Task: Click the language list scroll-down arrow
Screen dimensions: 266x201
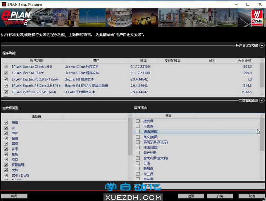Action: (262, 178)
